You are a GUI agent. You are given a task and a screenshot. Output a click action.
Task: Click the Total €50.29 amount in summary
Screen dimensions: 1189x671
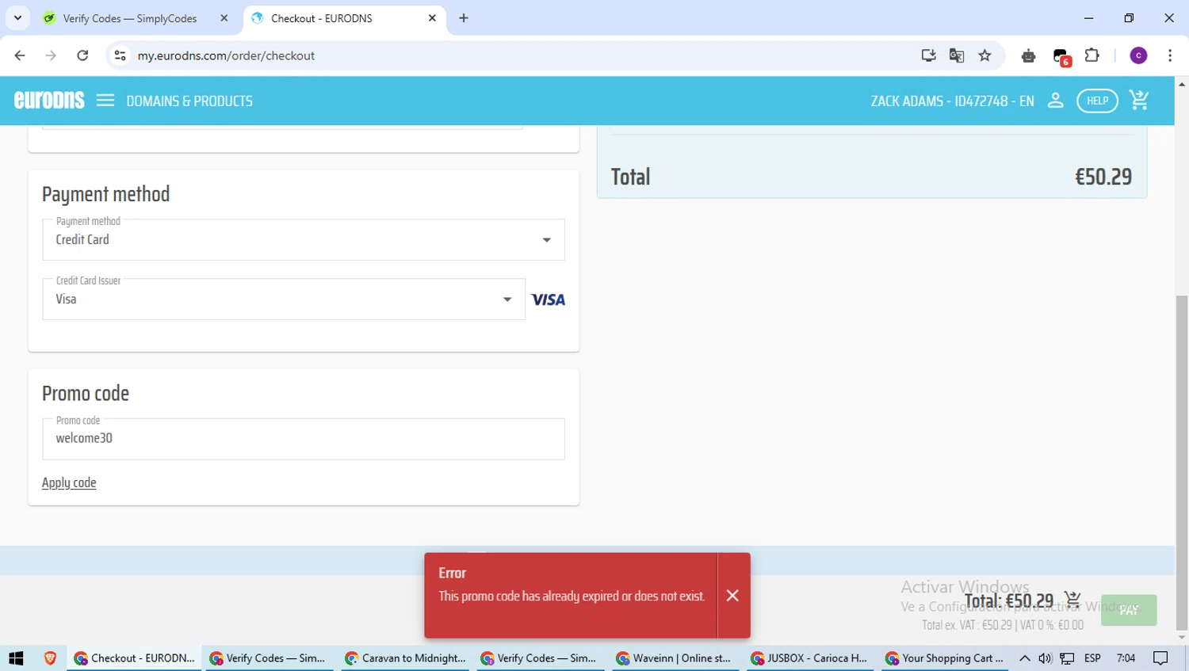point(1103,177)
